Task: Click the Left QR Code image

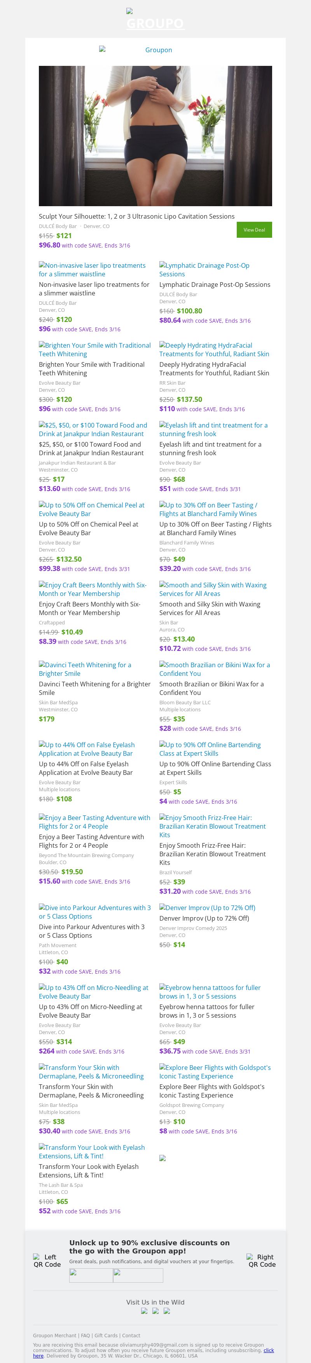Action: (x=47, y=1260)
